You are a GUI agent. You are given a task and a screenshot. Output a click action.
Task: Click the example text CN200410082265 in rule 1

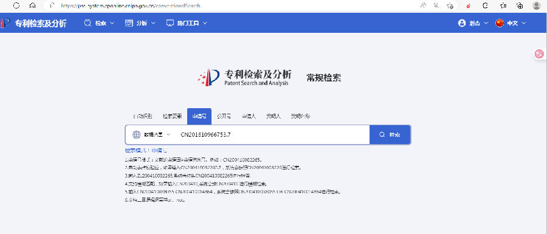click(242, 159)
